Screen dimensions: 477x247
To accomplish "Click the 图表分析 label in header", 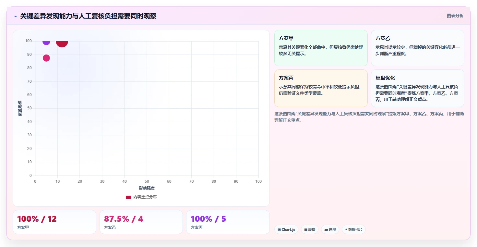I will 455,16.
